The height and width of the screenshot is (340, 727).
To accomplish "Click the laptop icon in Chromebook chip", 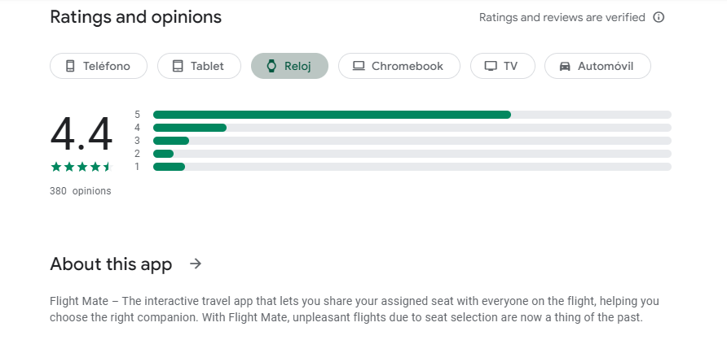I will click(x=358, y=66).
